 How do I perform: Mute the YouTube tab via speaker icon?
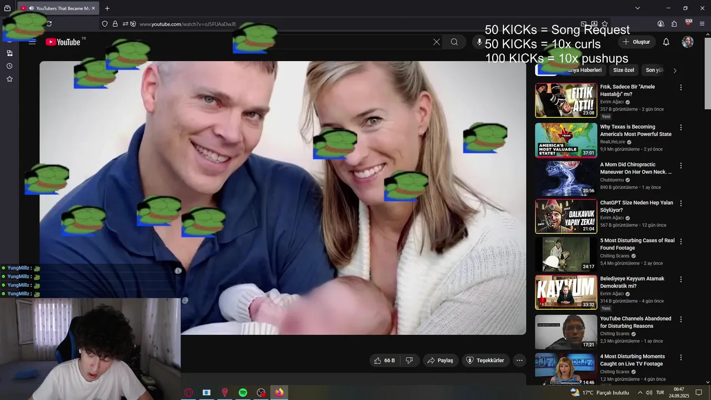pos(31,8)
